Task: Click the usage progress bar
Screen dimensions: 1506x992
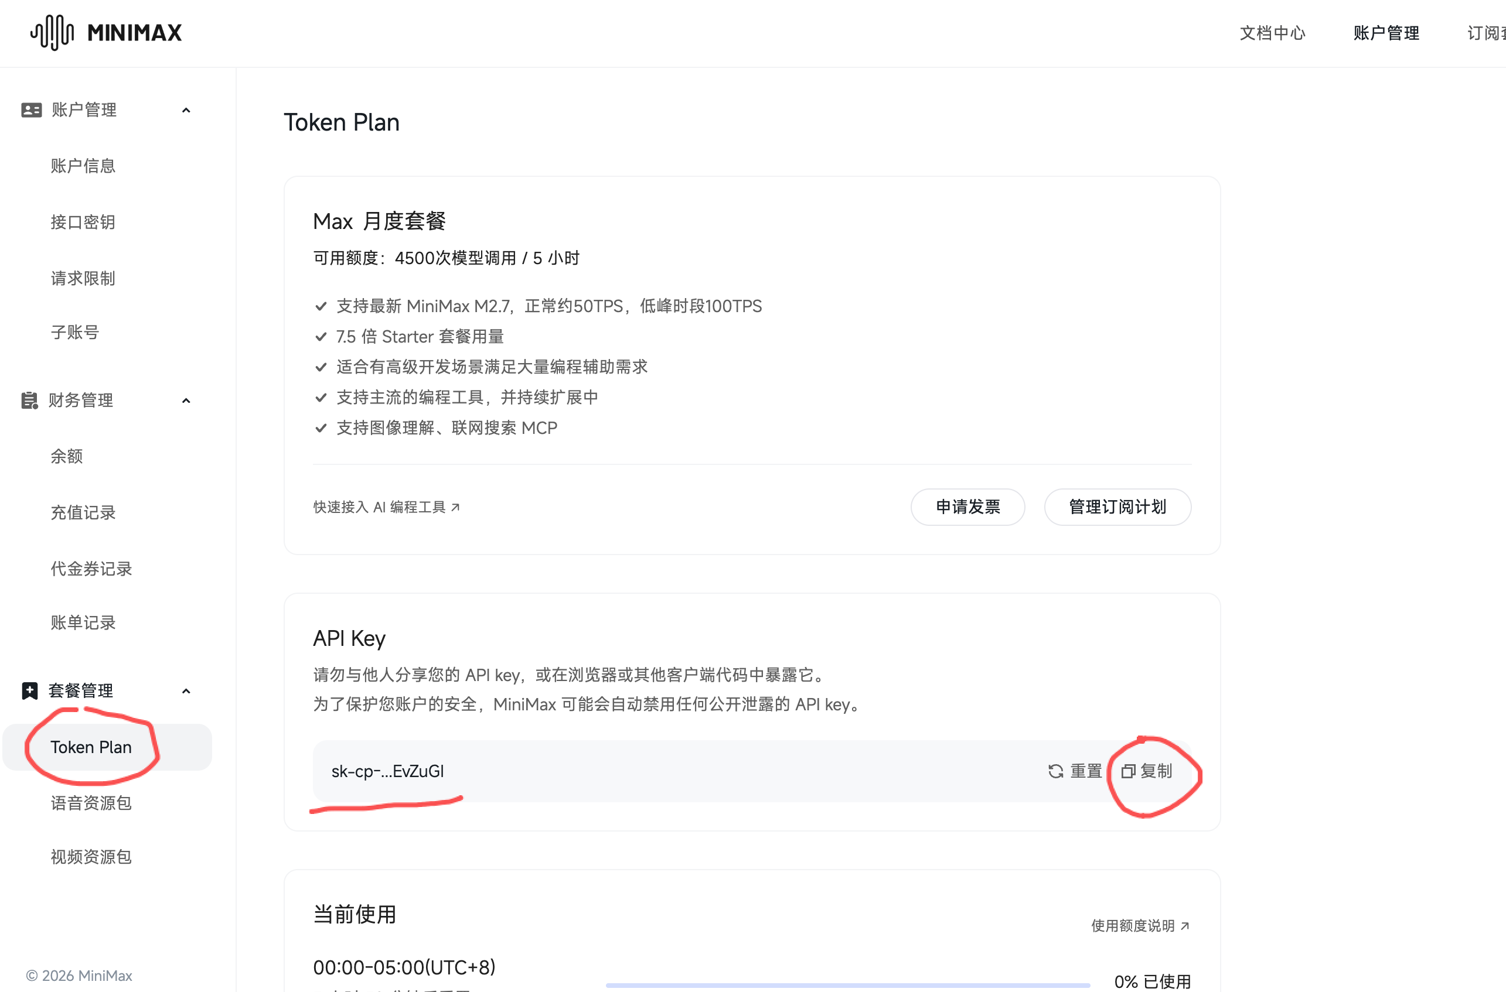Action: 849,984
